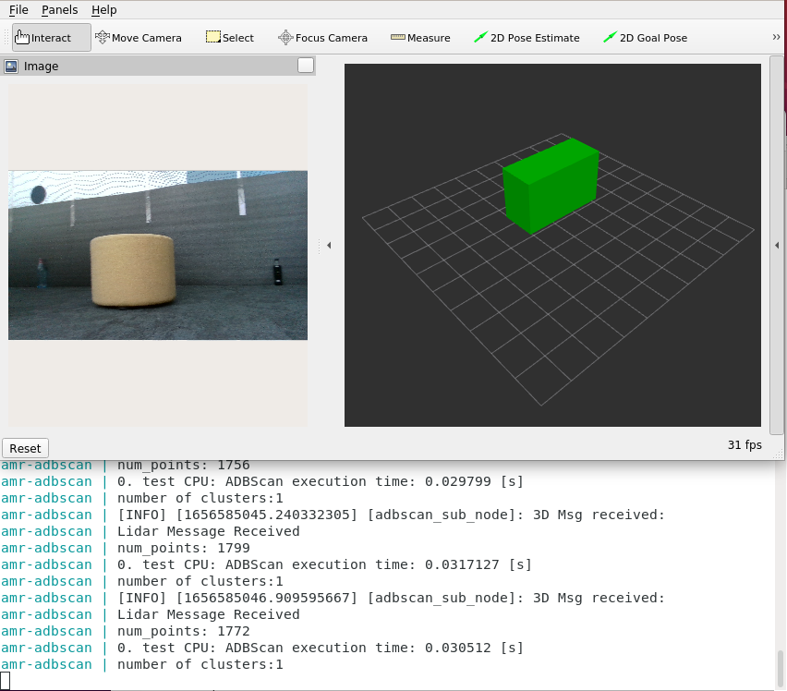Click the 2D Pose Estimate tool
This screenshot has height=691, width=787.
coord(527,38)
